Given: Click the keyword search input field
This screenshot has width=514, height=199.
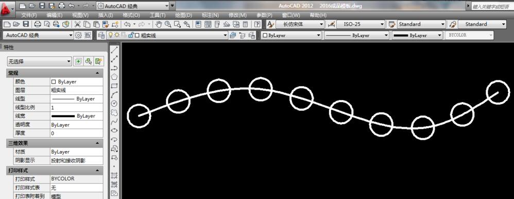Looking at the screenshot, I should pos(492,6).
